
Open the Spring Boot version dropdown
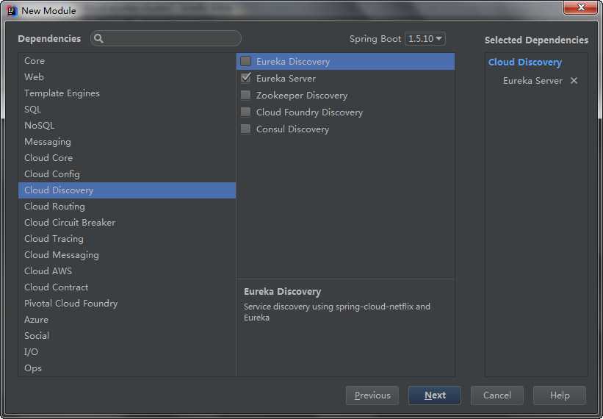[x=425, y=39]
